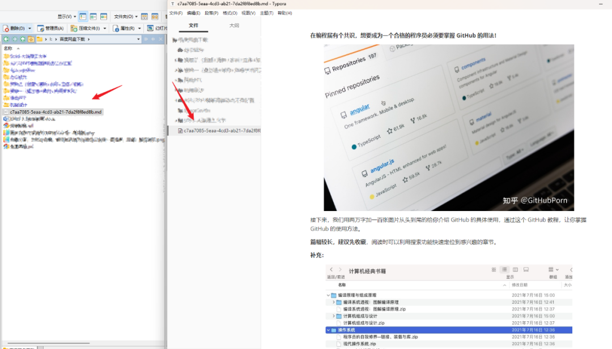Click the bold text 篇幅较长，建议先收藏
612x349 pixels.
coord(338,242)
